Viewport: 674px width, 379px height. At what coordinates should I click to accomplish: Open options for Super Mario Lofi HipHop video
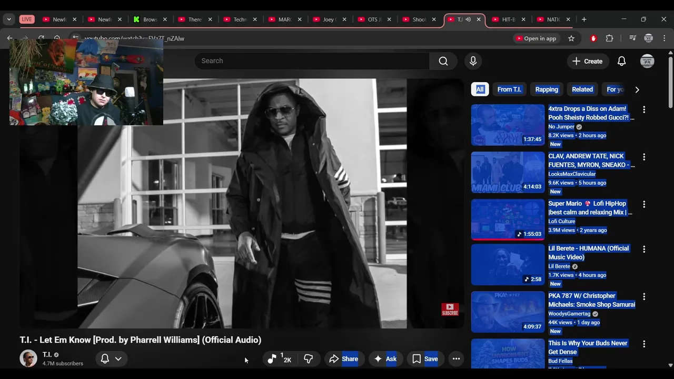coord(643,204)
